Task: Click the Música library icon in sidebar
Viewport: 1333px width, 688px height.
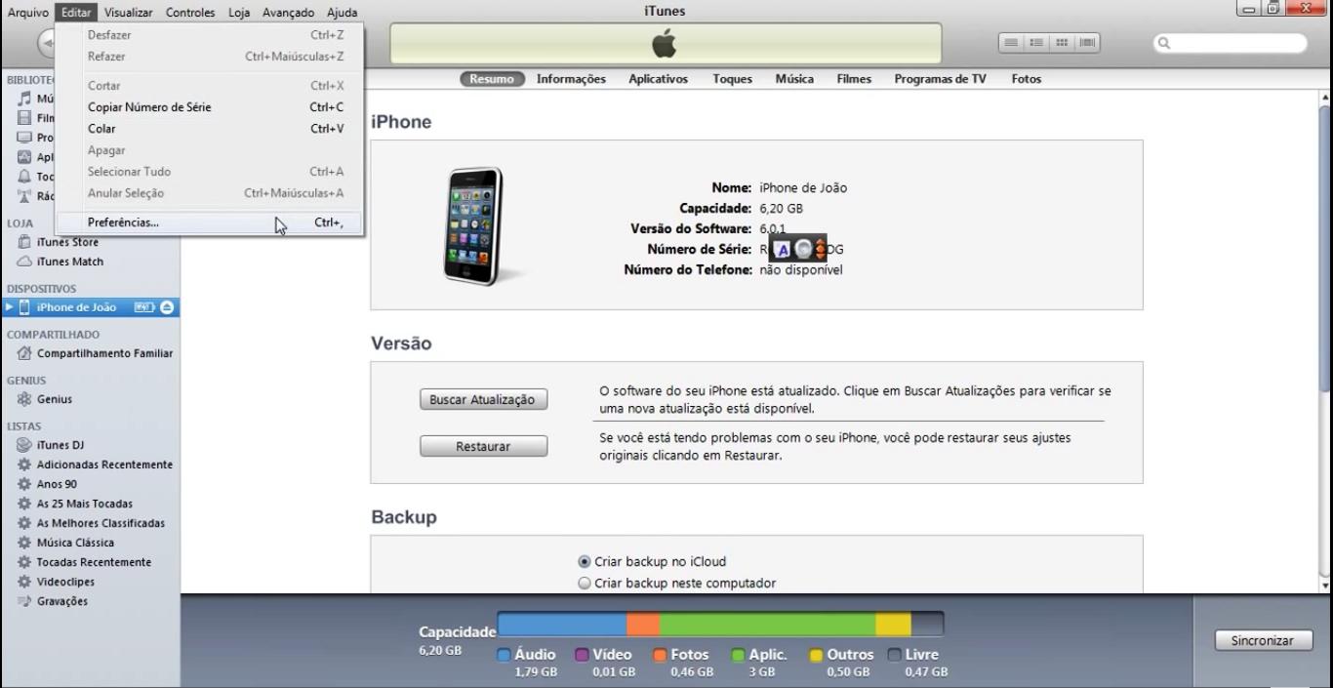Action: [24, 99]
